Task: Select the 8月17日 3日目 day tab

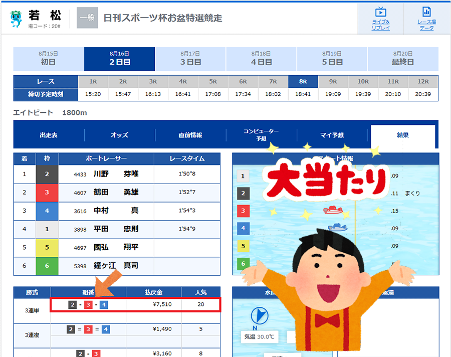Action: pyautogui.click(x=190, y=59)
